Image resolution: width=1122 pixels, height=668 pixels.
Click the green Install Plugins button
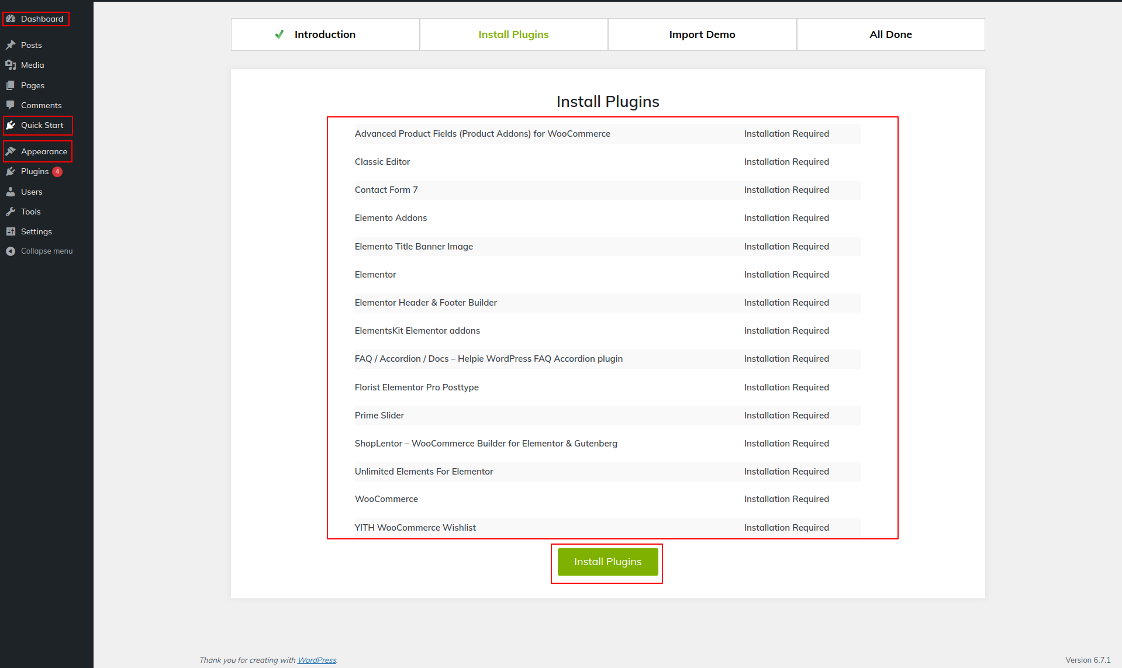point(607,562)
